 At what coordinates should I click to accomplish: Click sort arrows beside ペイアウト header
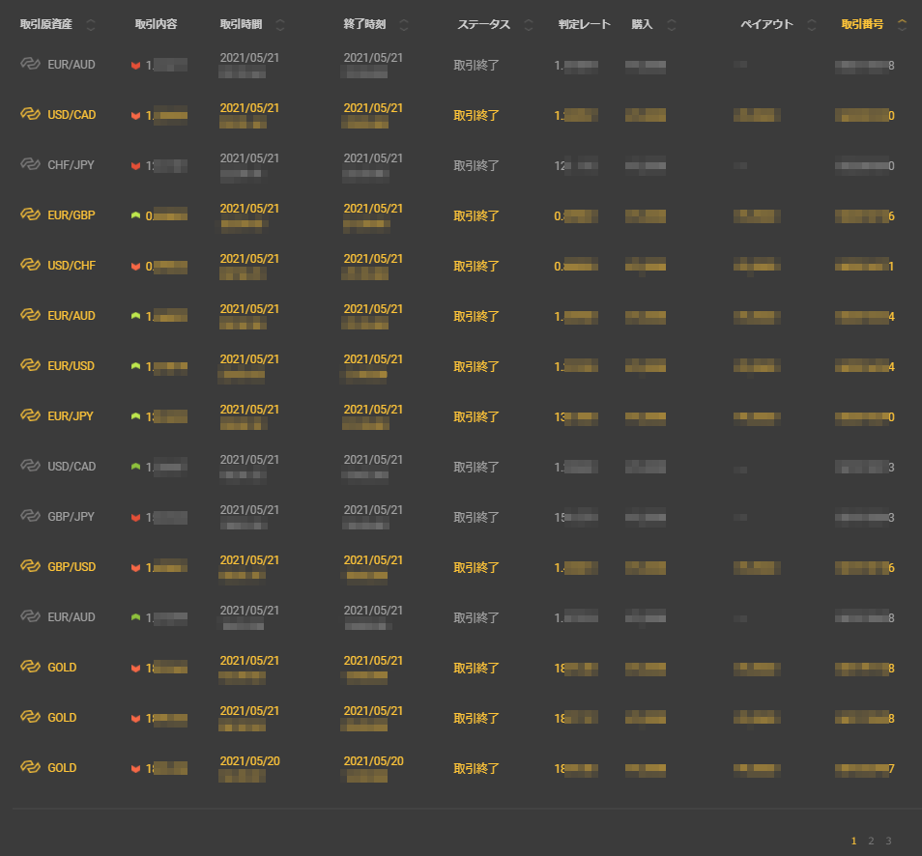click(812, 25)
